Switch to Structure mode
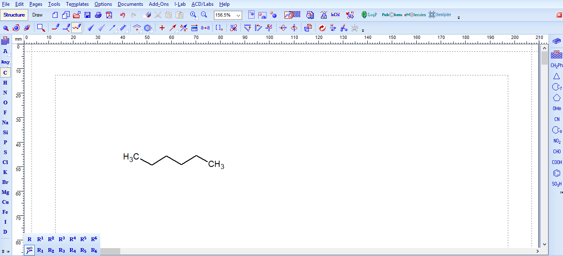This screenshot has width=563, height=256. 15,15
